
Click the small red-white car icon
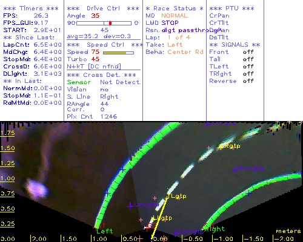[x=149, y=226]
